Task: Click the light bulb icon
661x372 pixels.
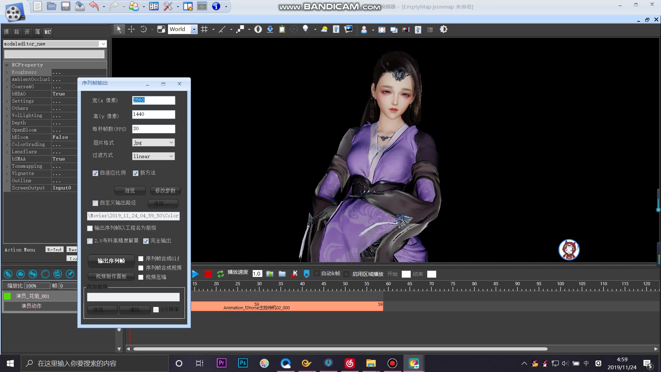Action: pos(305,29)
